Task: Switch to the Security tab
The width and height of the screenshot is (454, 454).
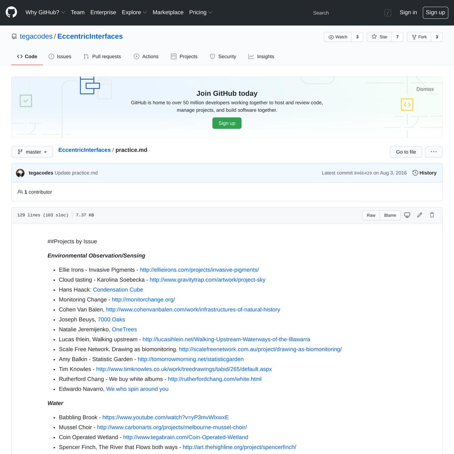Action: pos(223,56)
